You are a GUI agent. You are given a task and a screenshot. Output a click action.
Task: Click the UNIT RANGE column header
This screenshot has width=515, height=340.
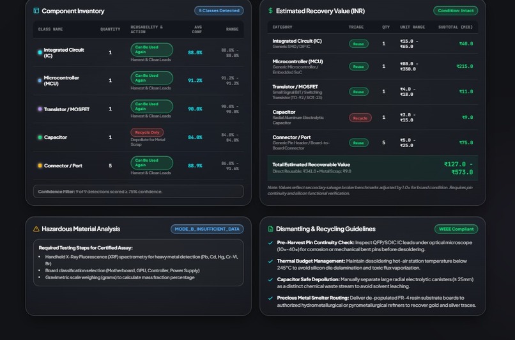point(413,27)
